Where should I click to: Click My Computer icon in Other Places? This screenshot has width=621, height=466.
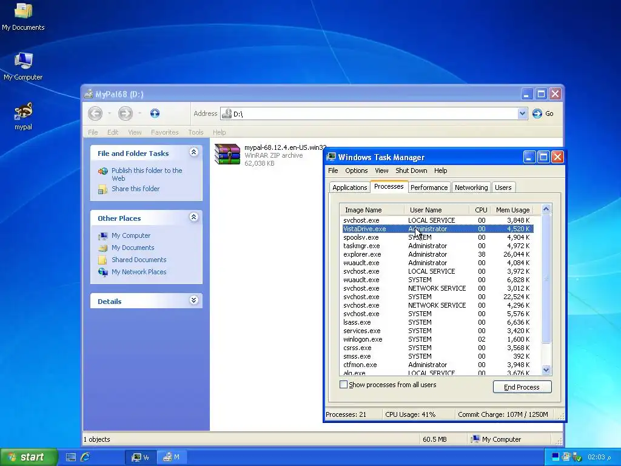tap(103, 236)
